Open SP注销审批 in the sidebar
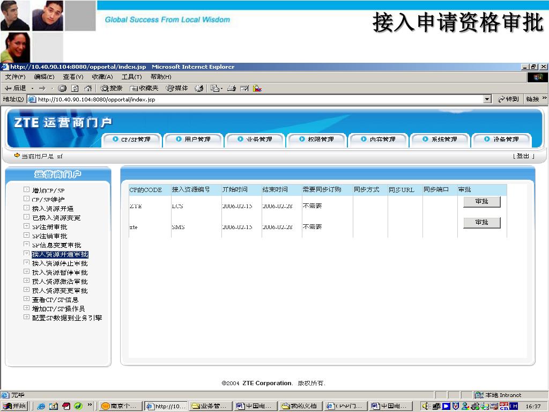This screenshot has width=549, height=412. tap(50, 236)
